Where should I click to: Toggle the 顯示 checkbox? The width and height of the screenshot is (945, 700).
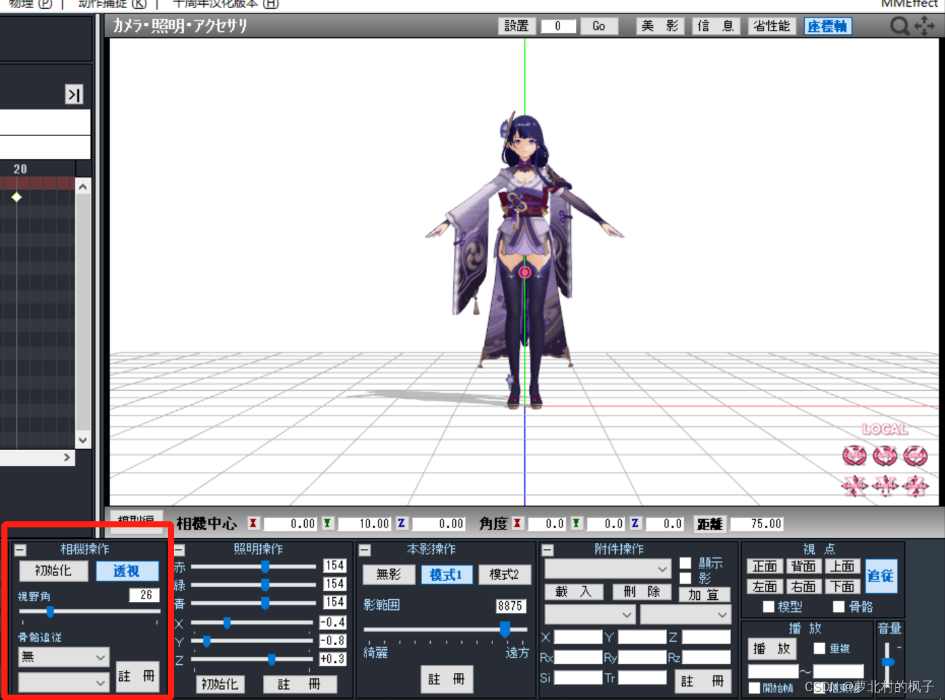coord(686,563)
